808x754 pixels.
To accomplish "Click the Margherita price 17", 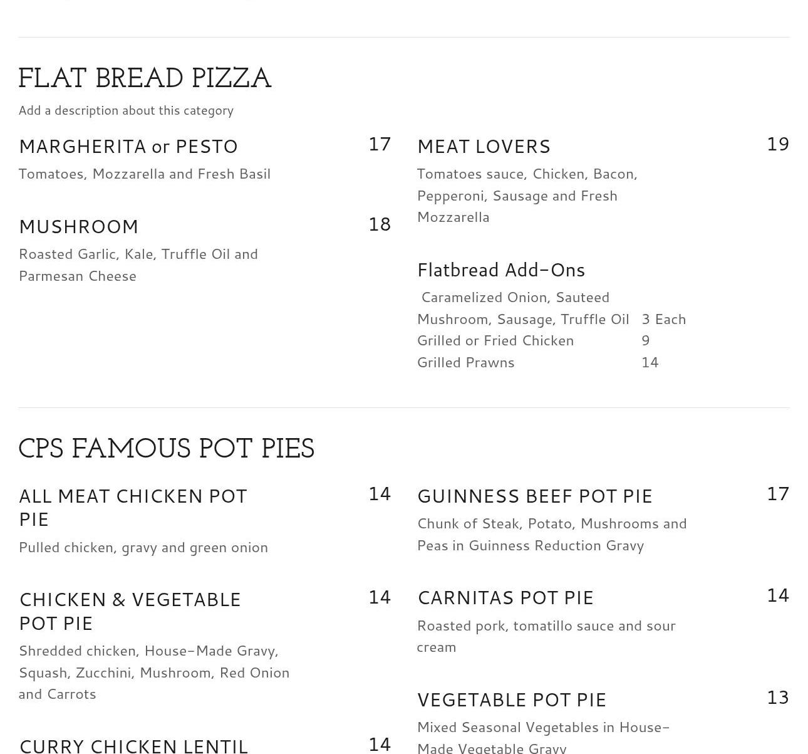I will pyautogui.click(x=379, y=144).
